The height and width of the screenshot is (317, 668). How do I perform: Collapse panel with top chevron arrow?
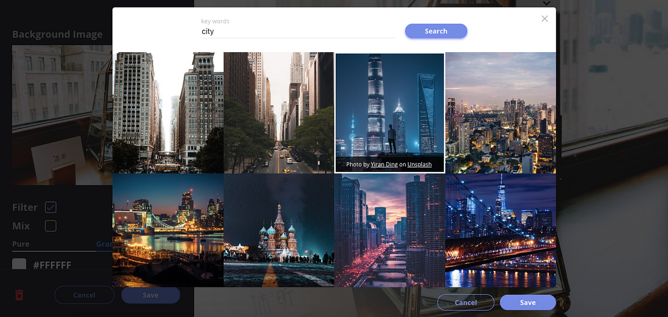(x=547, y=3)
